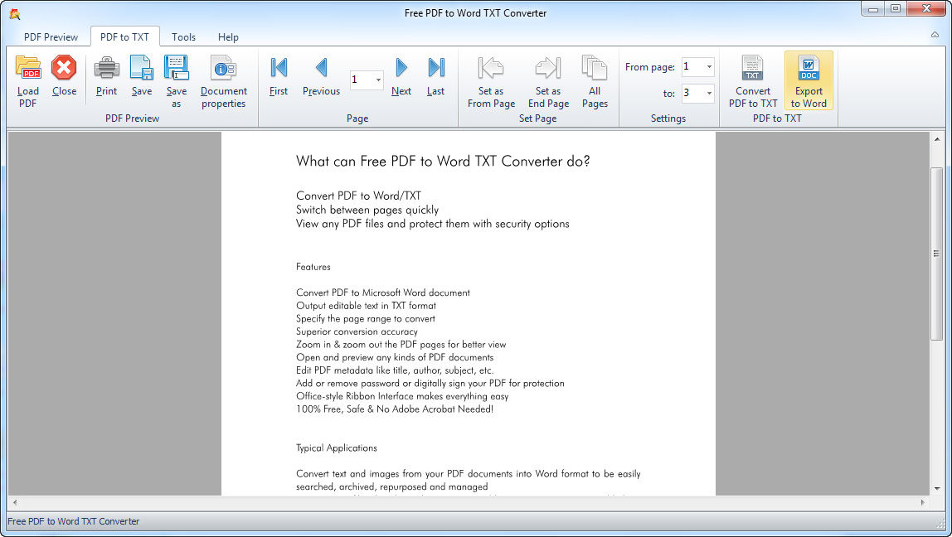Click the line 'Convert PDF to Microsoft Word document'
Viewport: 952px width, 537px height.
tap(383, 293)
